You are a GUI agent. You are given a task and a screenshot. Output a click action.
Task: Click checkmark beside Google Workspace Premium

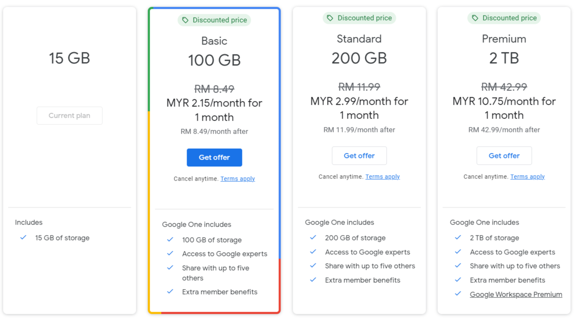pyautogui.click(x=458, y=294)
